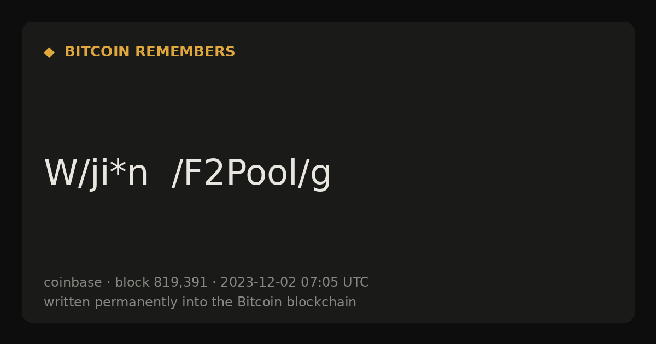The width and height of the screenshot is (656, 344).
Task: Click the dot separator before the date
Action: [x=214, y=283]
